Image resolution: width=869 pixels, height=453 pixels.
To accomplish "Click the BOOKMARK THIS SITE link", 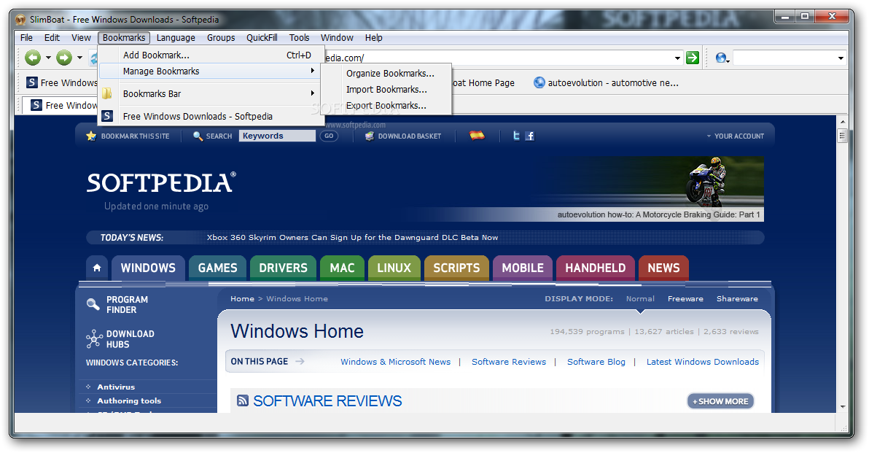I will click(135, 136).
